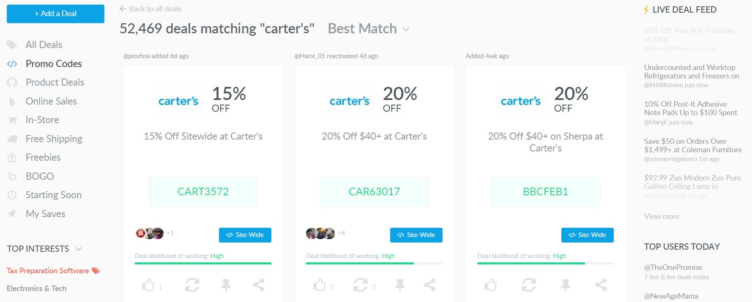752x302 pixels.
Task: Click the share icon on the BBCFEB1 deal
Action: click(x=601, y=285)
